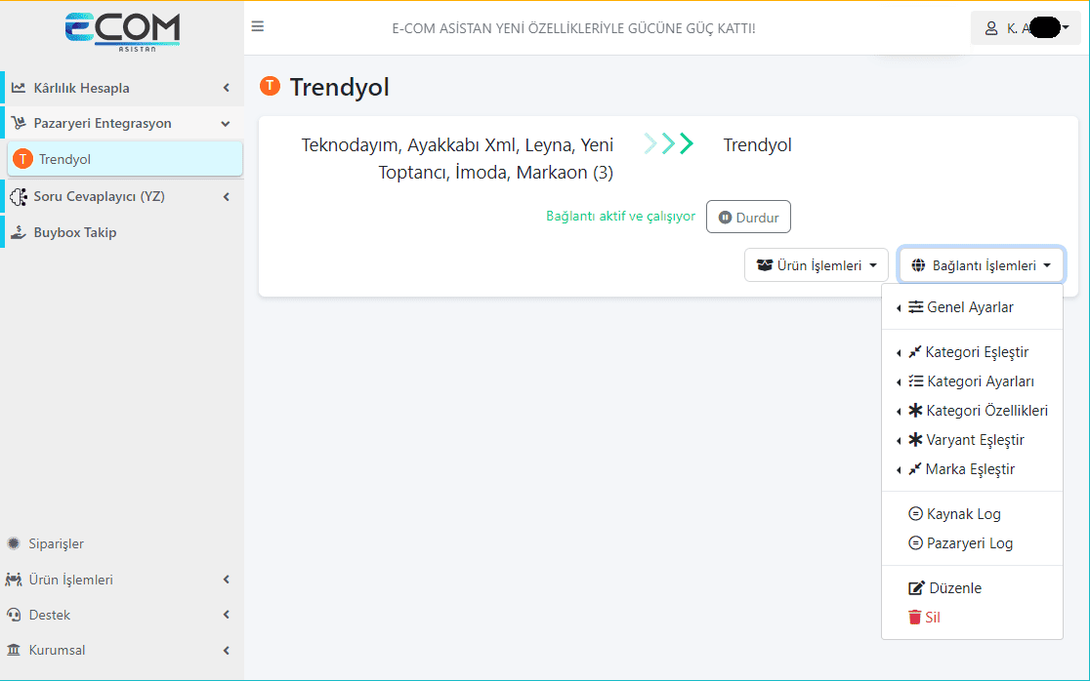Open Pazaryeri Log from the menu
This screenshot has width=1090, height=681.
(972, 542)
